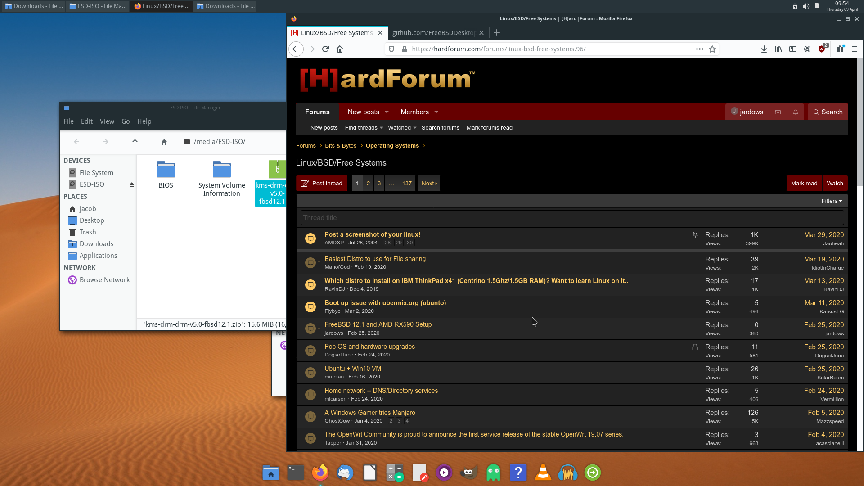
Task: Click the Thread title input field
Action: (571, 218)
